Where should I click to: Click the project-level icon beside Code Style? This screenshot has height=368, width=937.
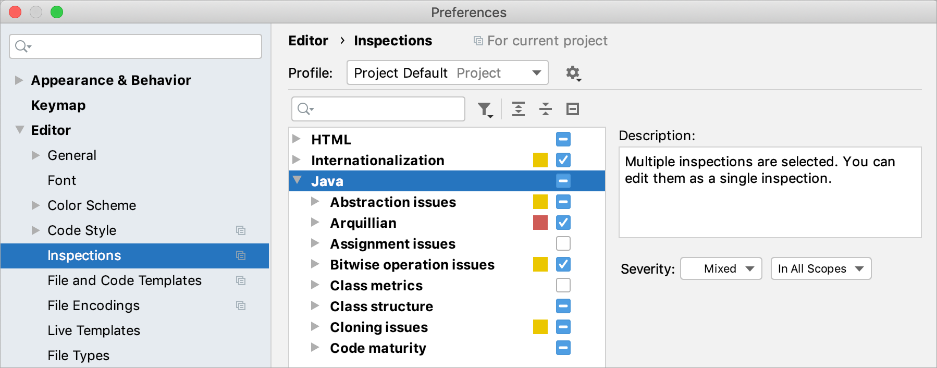click(x=241, y=230)
